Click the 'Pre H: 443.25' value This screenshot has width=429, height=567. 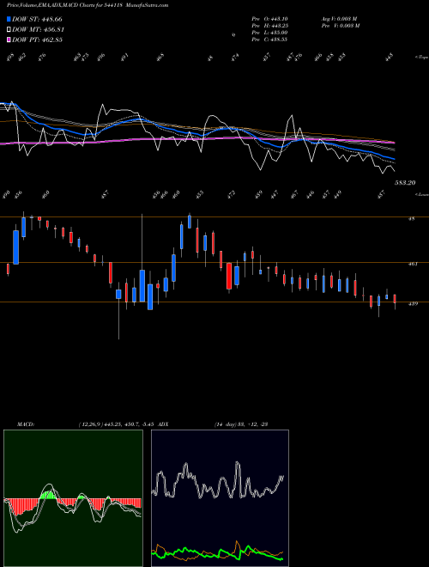tap(269, 26)
